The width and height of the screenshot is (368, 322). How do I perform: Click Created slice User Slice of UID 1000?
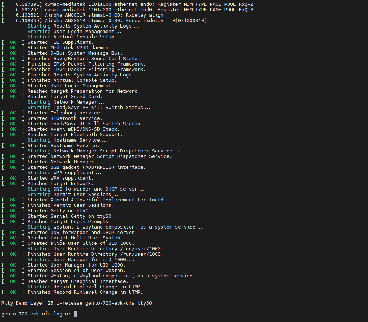pos(81,243)
